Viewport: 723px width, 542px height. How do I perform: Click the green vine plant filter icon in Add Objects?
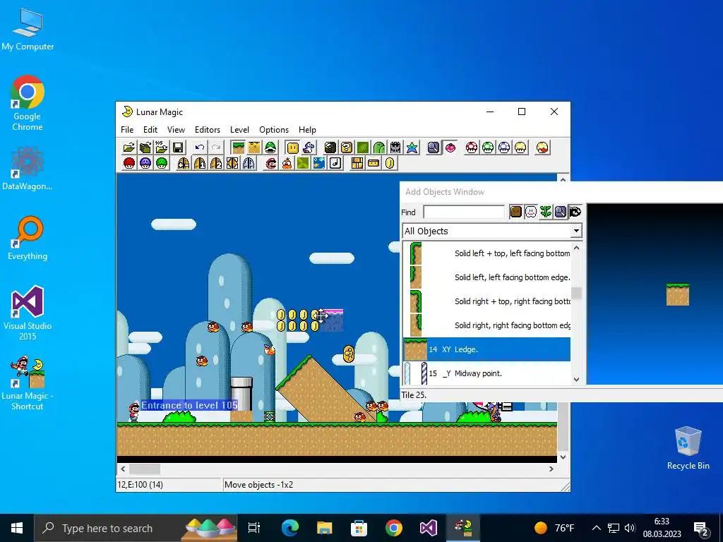click(x=546, y=212)
